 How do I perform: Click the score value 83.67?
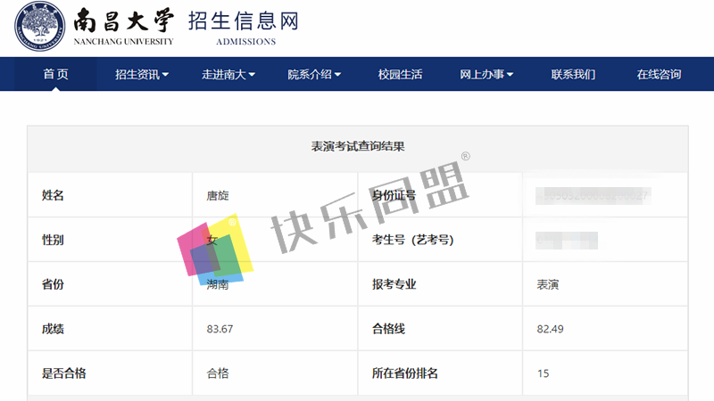pyautogui.click(x=220, y=329)
